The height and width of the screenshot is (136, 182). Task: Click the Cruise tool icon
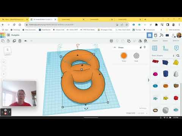pos(146,41)
